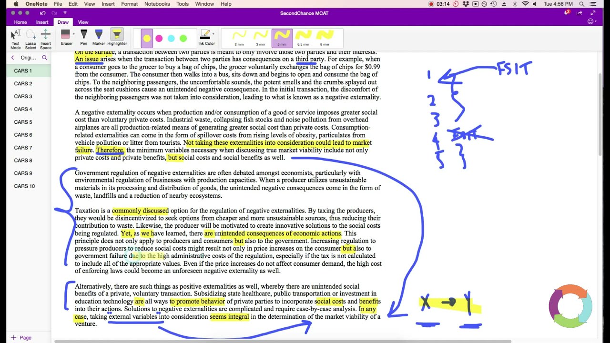Open the Ink Color picker
The image size is (610, 343).
[206, 38]
